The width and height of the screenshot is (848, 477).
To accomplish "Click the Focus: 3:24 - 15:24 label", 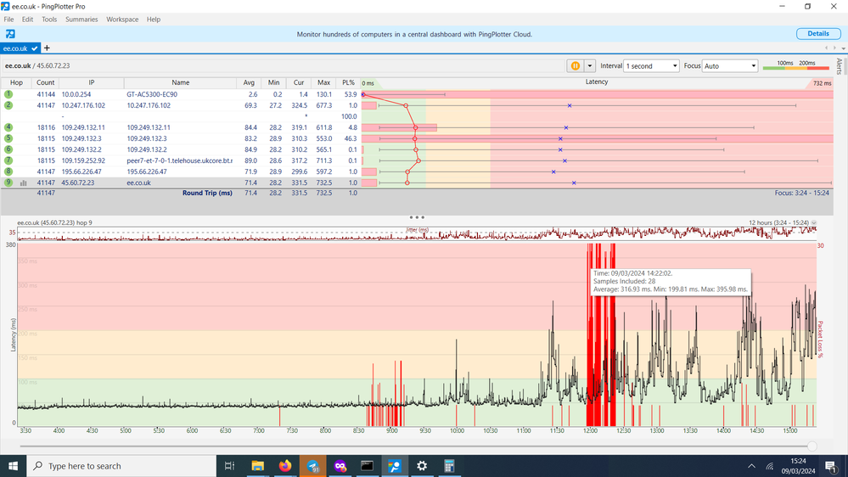I will click(801, 193).
